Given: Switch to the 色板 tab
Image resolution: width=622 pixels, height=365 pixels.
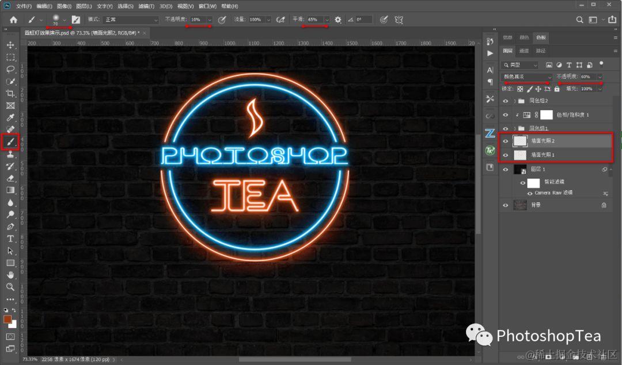Looking at the screenshot, I should pos(541,37).
